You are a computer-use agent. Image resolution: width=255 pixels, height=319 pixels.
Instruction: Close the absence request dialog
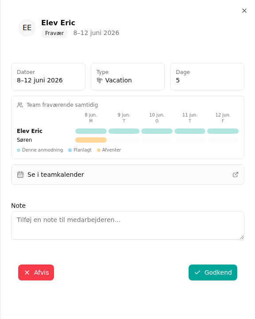click(244, 11)
